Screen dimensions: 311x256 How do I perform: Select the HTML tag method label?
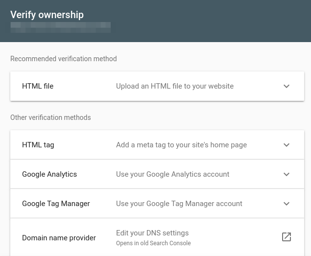38,145
